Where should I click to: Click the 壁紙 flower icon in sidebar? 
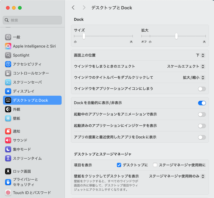click(8, 118)
